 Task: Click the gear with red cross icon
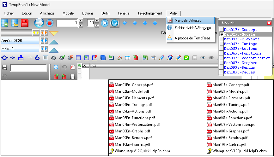click(70, 57)
